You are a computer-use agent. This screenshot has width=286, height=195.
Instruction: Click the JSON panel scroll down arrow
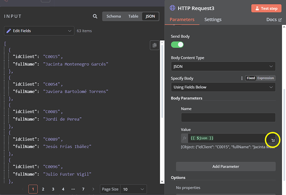point(162,181)
